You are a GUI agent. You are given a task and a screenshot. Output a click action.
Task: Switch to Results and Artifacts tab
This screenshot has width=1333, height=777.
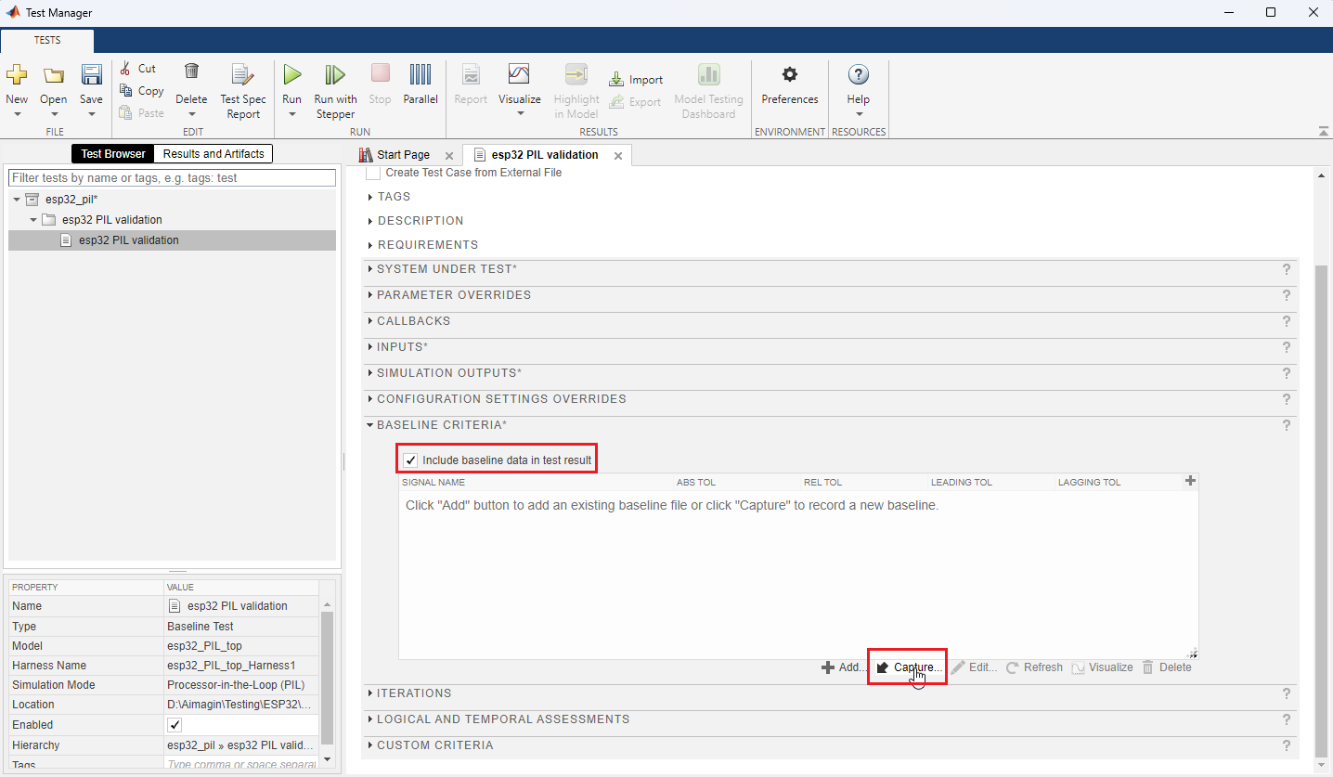[x=214, y=154]
